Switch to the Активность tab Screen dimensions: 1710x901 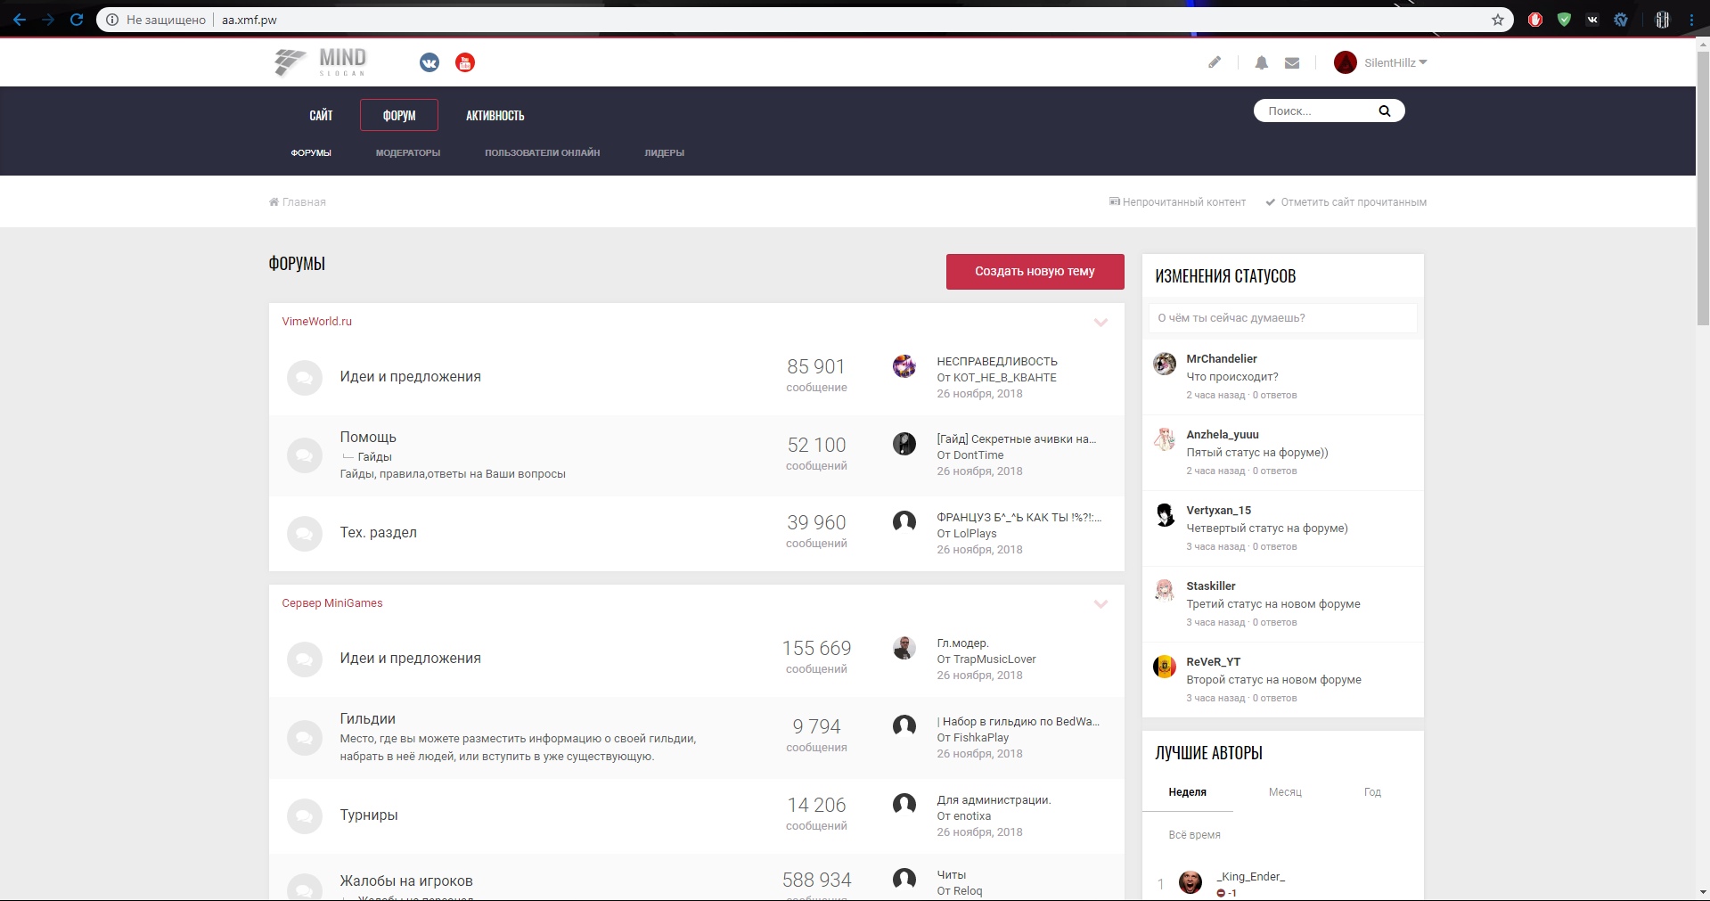pos(495,115)
